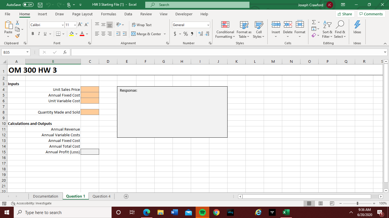Apply the yellow Fill Color
Image resolution: width=389 pixels, height=218 pixels.
click(71, 34)
